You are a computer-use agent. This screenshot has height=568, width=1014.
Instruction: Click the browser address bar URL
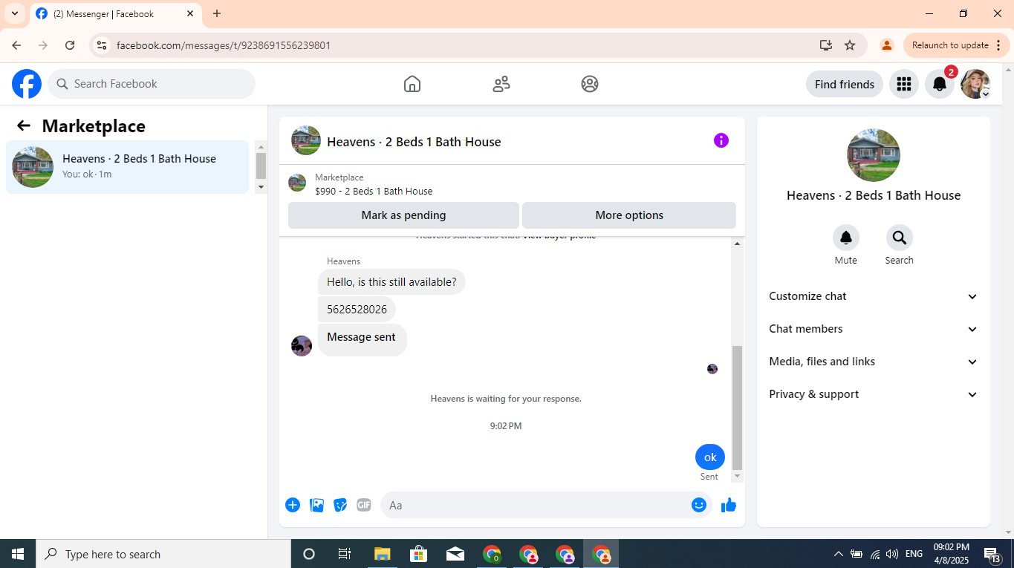224,45
